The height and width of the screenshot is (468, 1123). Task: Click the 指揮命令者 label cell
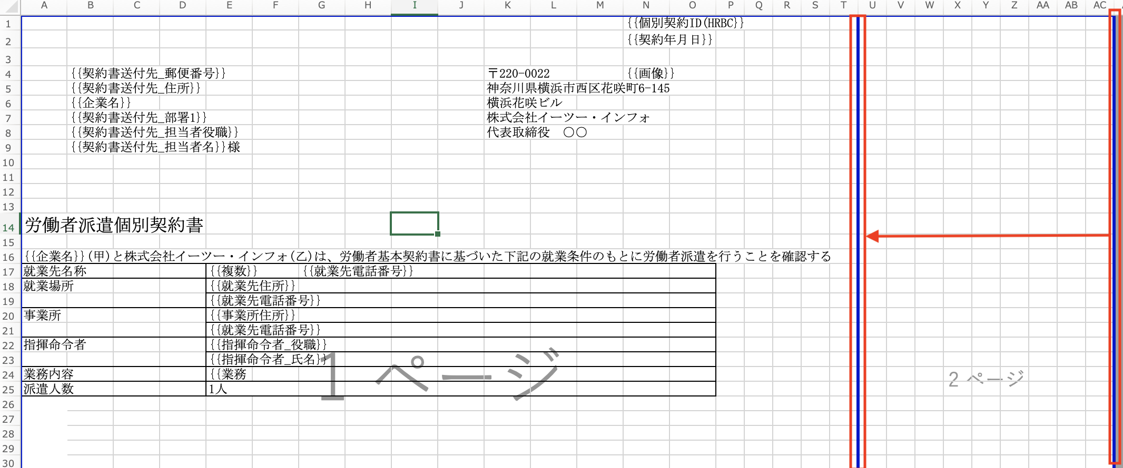[x=55, y=345]
